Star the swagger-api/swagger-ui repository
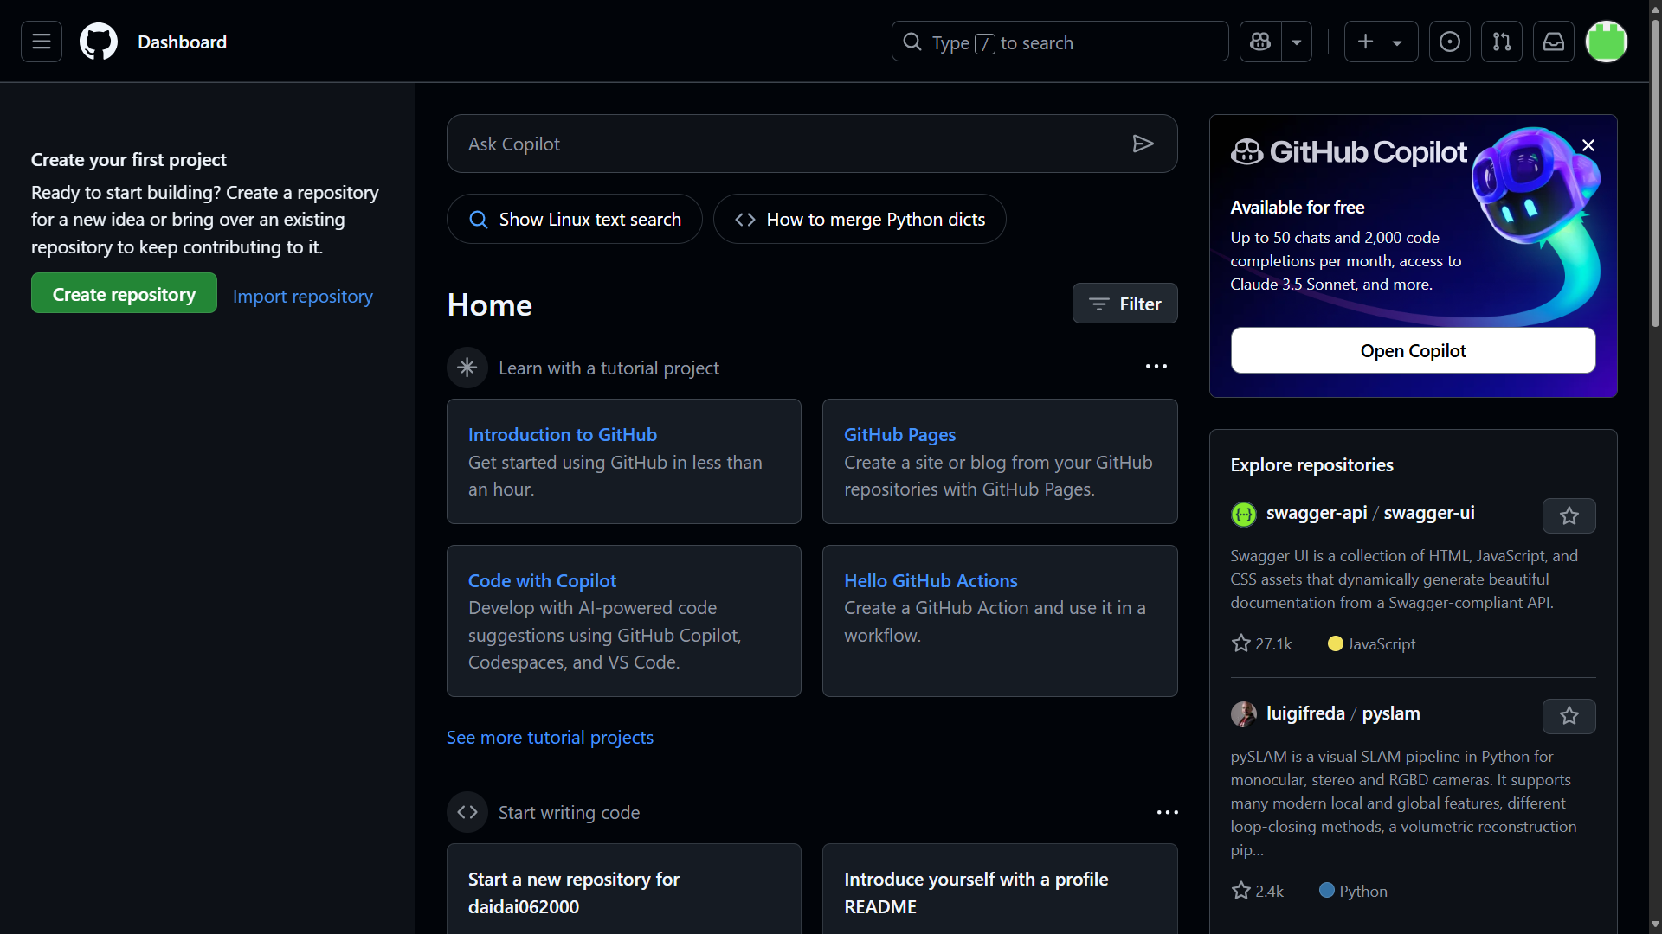 coord(1569,515)
